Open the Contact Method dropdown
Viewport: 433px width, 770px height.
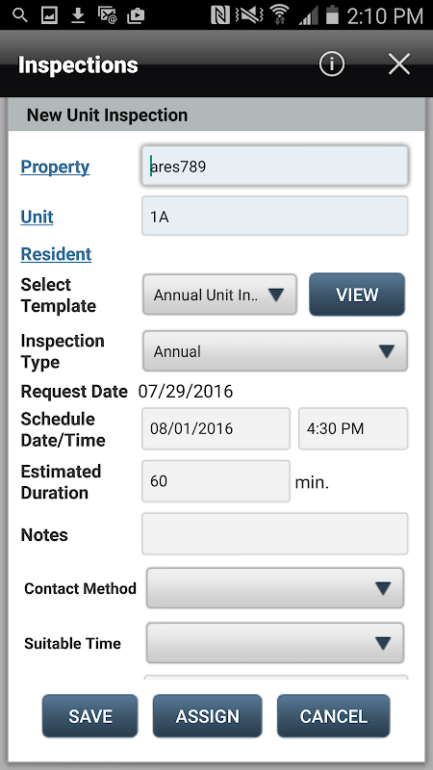tap(275, 588)
